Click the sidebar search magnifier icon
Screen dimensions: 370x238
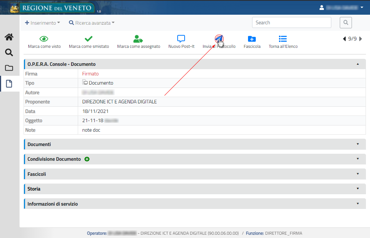9,52
